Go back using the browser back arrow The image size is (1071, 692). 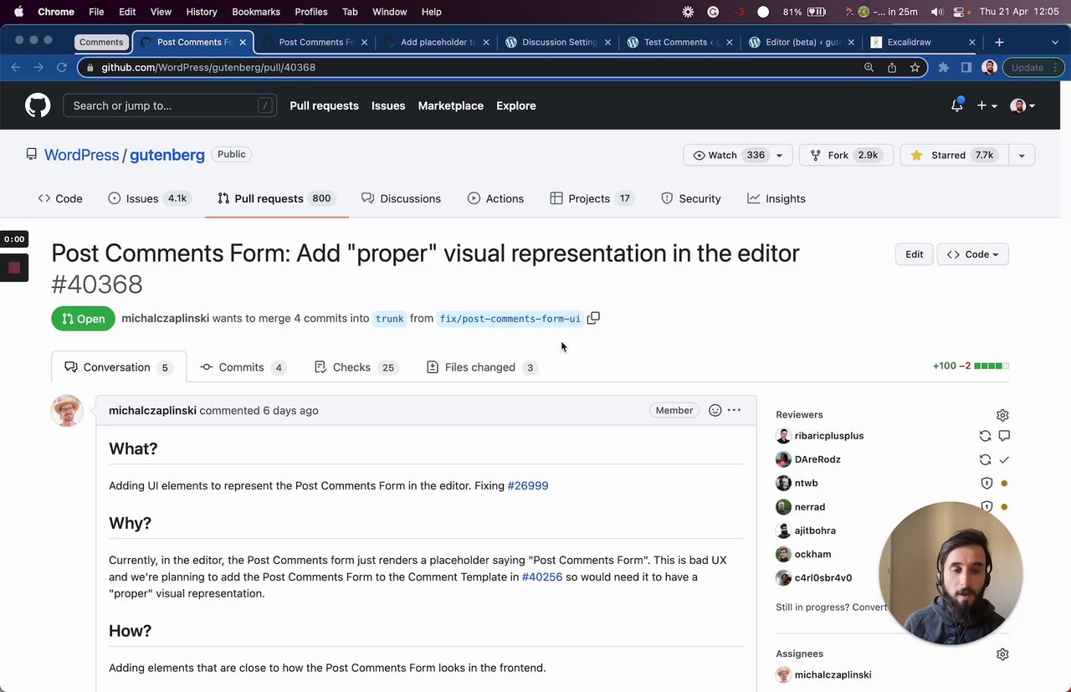(x=16, y=67)
